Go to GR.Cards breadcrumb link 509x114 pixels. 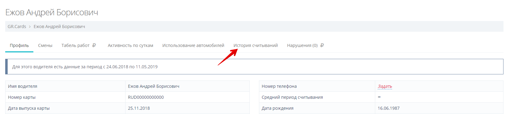pos(17,27)
